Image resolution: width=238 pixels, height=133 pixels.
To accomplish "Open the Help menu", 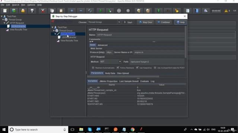I will coord(39,5).
